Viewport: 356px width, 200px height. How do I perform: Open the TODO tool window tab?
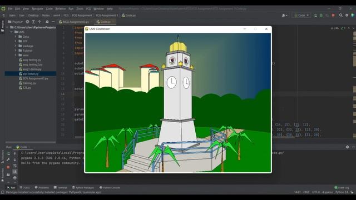[24, 188]
